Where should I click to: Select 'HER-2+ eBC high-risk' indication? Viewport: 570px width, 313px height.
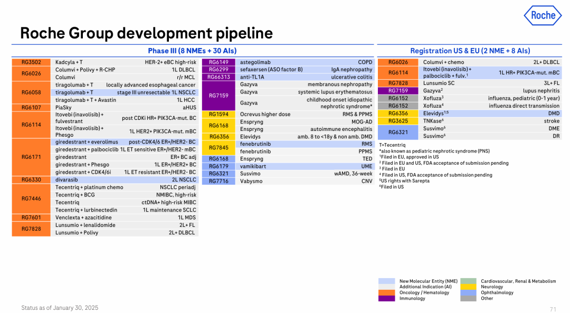coord(170,62)
